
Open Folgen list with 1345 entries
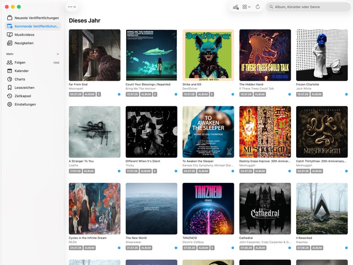click(x=33, y=63)
